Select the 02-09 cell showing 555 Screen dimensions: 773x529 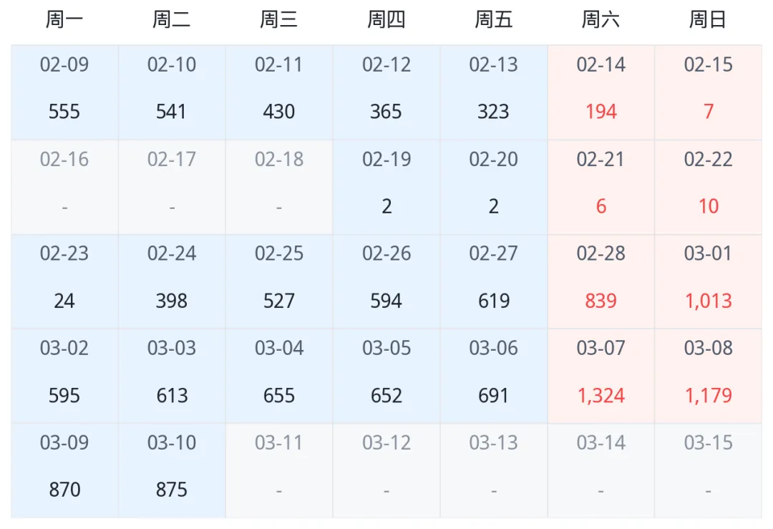tap(64, 92)
